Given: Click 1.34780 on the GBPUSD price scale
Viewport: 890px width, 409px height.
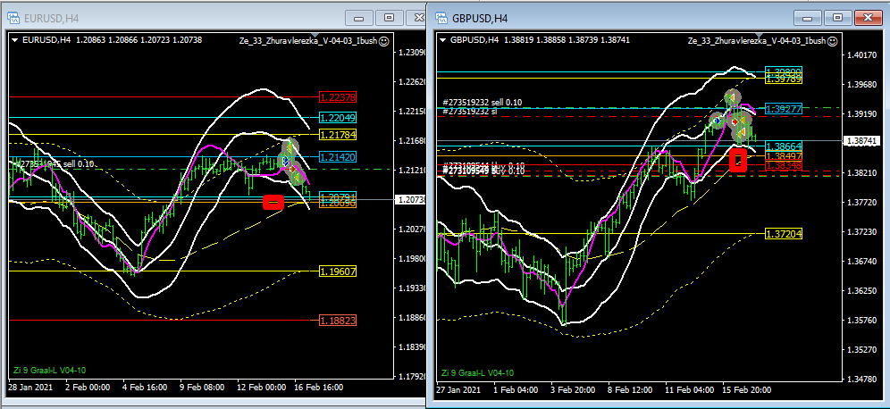Looking at the screenshot, I should 861,379.
